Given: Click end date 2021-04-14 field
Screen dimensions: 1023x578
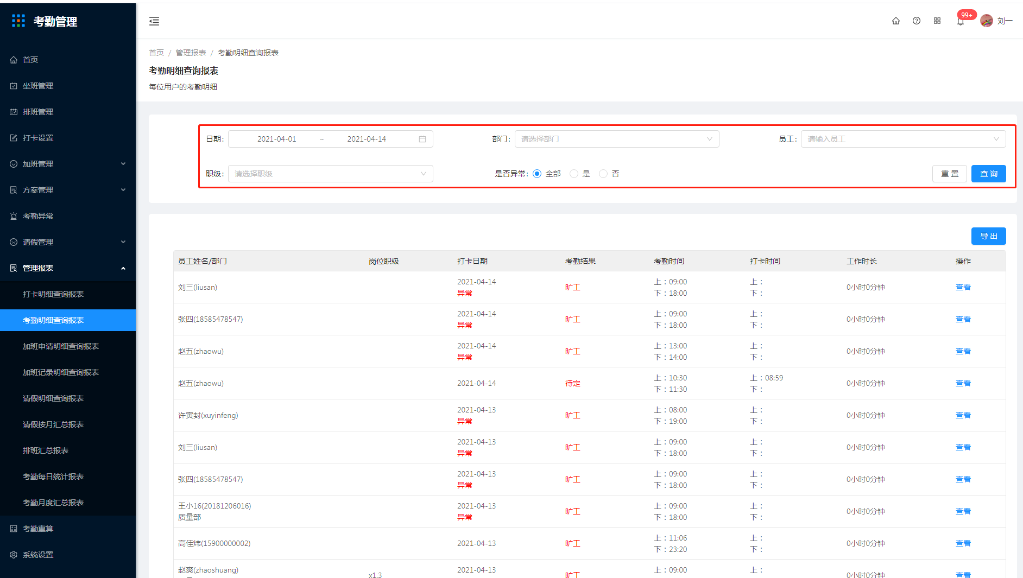Looking at the screenshot, I should point(367,139).
